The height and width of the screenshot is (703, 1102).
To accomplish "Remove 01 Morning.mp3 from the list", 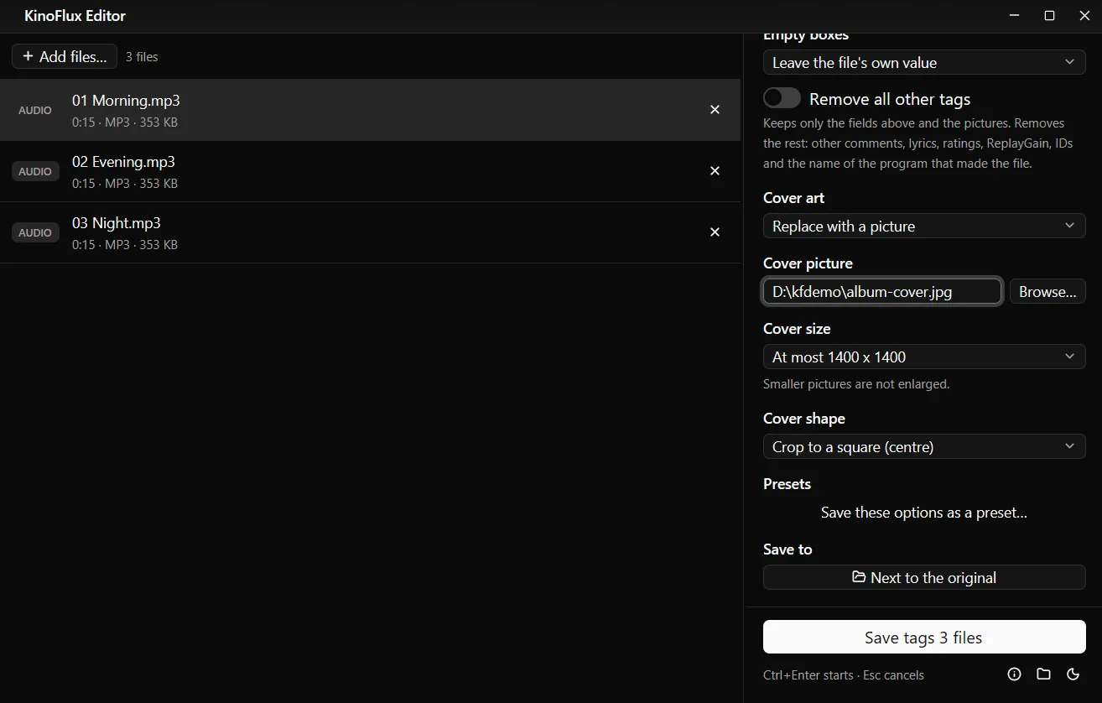I will point(715,110).
